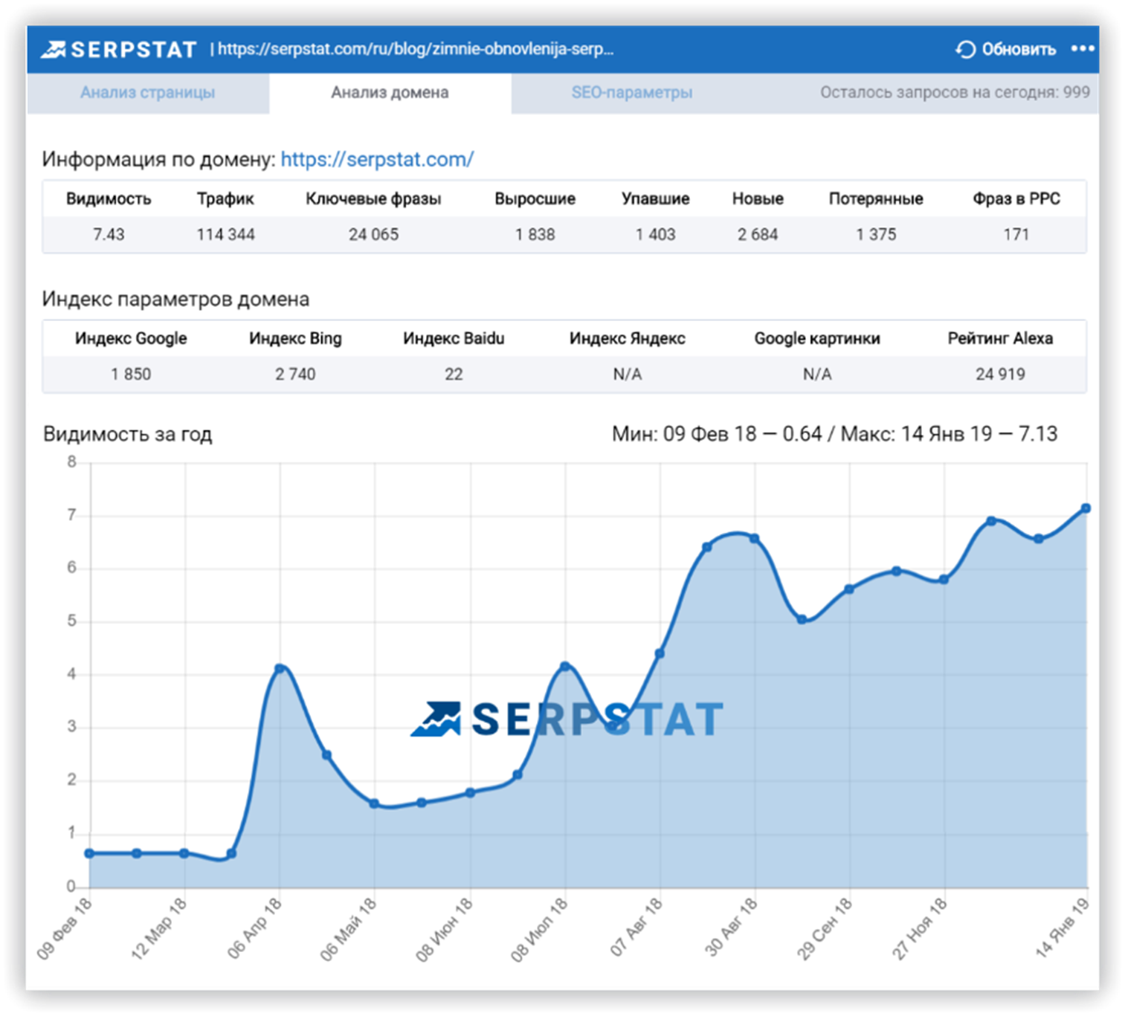Viewport: 1125px width, 1016px height.
Task: Click the Индекс Яндекс column header
Action: (627, 338)
